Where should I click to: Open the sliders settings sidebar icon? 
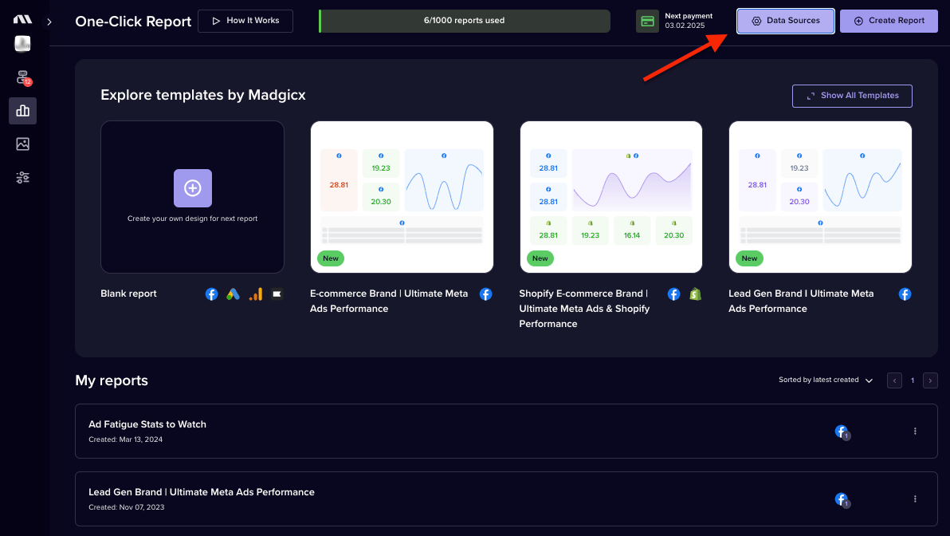click(x=22, y=178)
